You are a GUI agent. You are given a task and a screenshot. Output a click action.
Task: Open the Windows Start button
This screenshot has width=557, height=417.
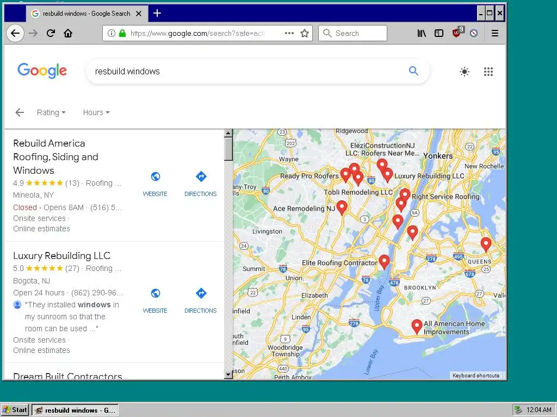(15, 410)
